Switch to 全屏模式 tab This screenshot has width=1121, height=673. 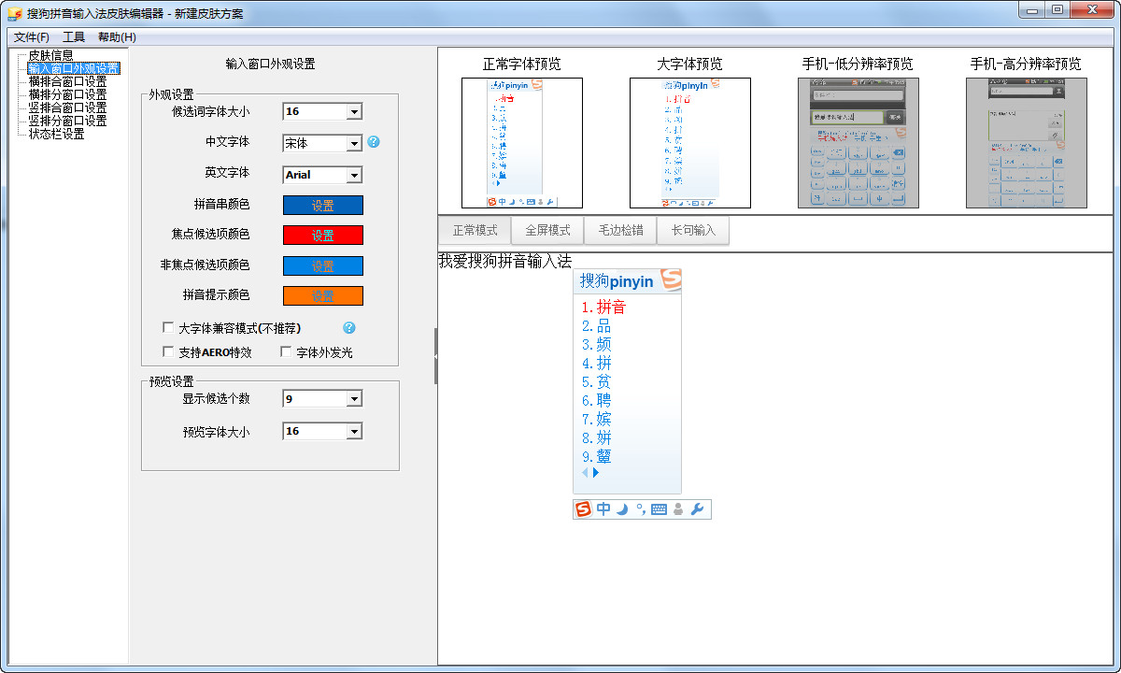[547, 230]
